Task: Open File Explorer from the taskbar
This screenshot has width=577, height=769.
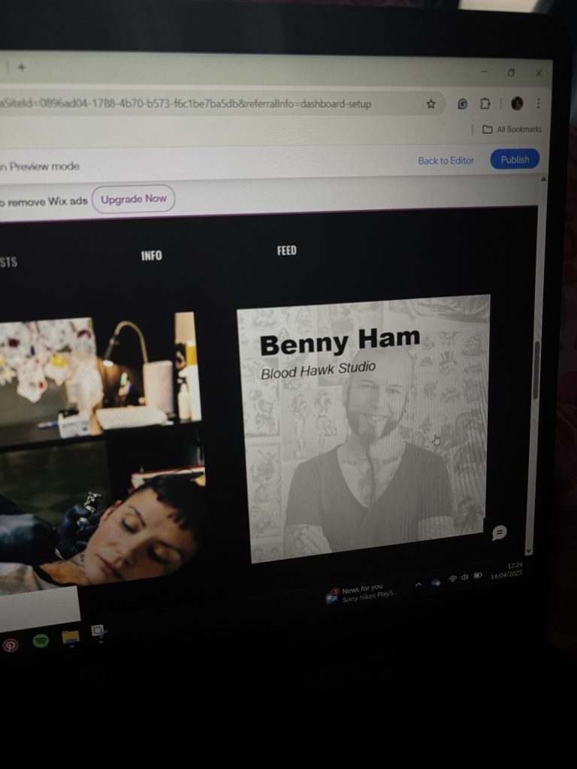Action: coord(71,637)
